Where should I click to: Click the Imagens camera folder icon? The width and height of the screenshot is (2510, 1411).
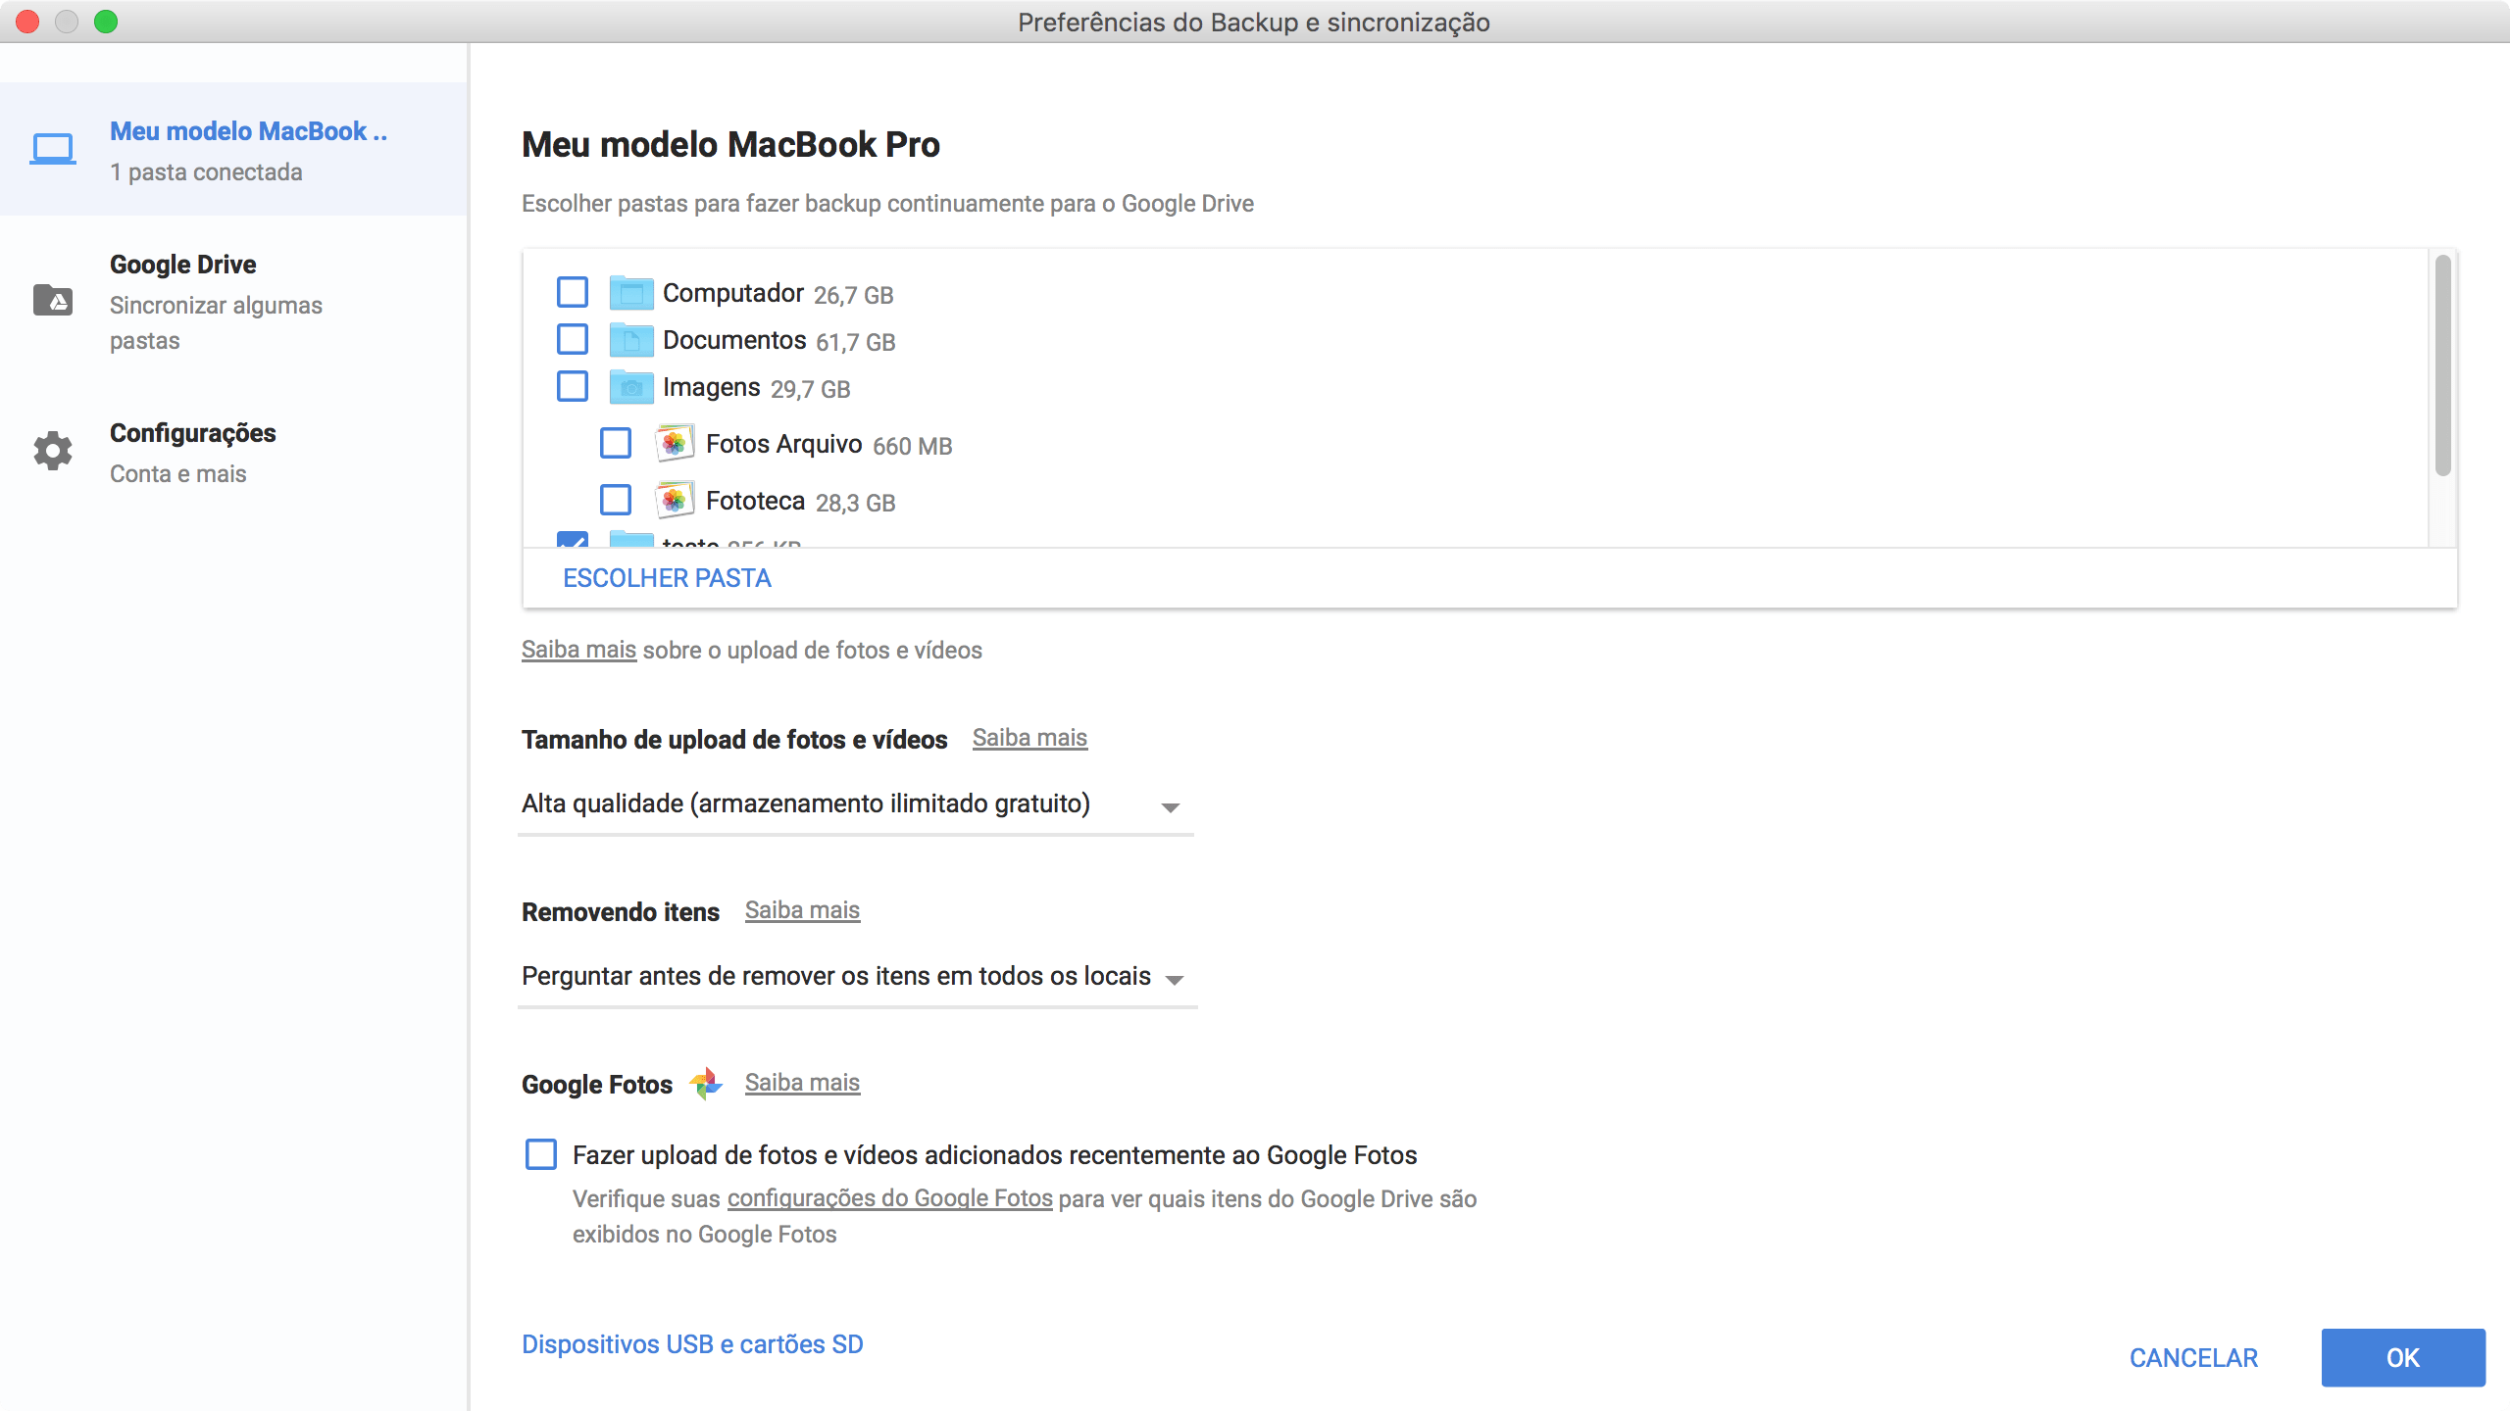[x=630, y=387]
